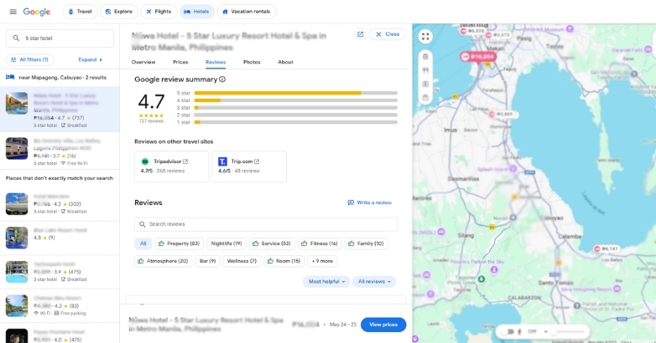This screenshot has width=656, height=343.
Task: Click the Trip.com external-link icon
Action: pyautogui.click(x=257, y=161)
